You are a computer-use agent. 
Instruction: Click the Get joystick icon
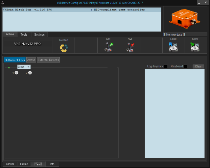coord(109,47)
